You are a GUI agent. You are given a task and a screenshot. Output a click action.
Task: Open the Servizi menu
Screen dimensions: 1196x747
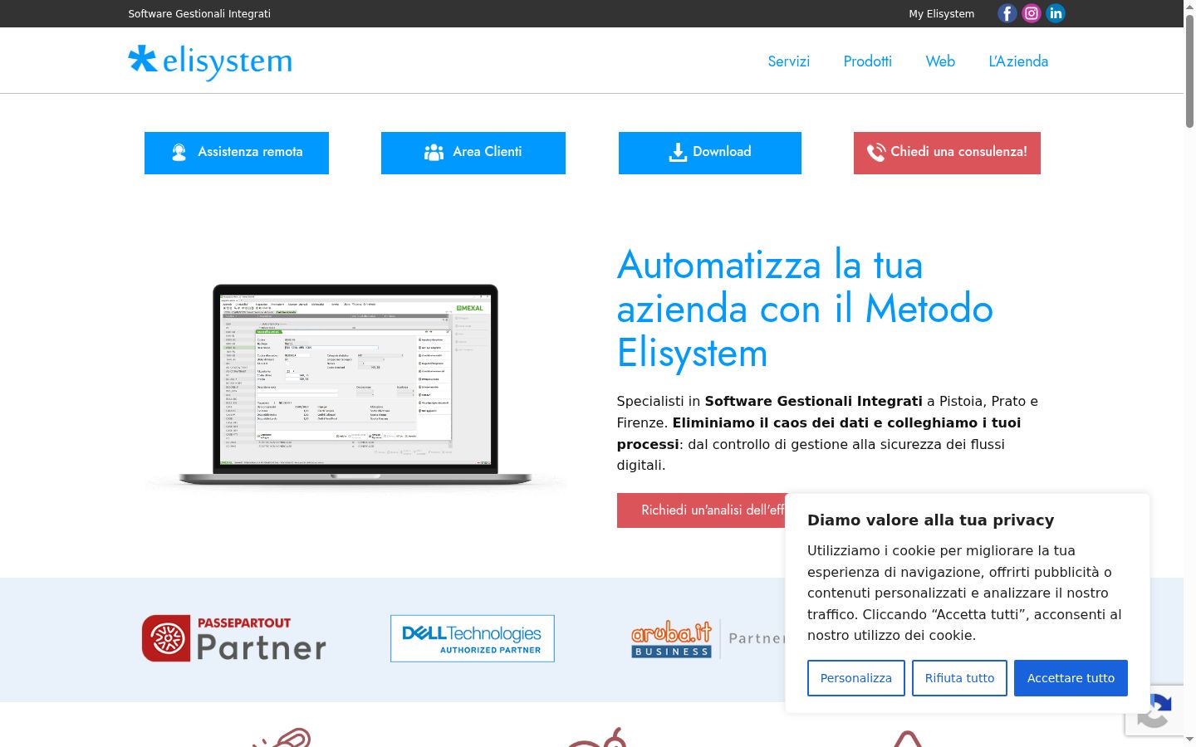pyautogui.click(x=789, y=61)
